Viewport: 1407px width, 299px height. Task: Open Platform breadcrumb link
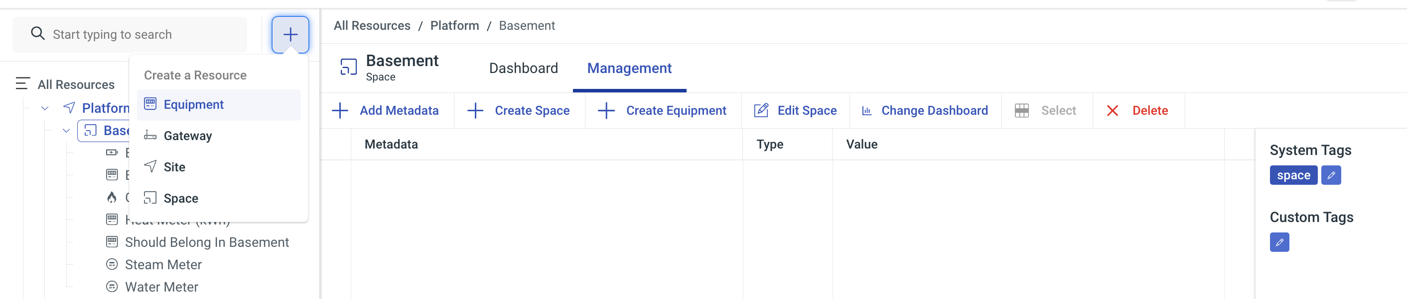pyautogui.click(x=454, y=26)
